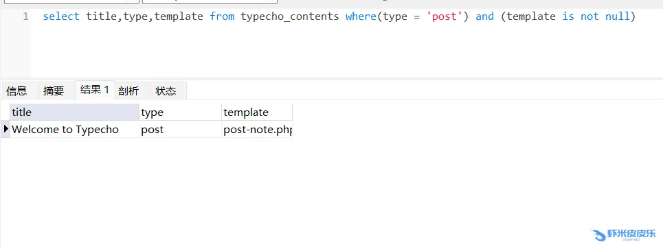
Task: Click the 虾米皮皮乐 watermark logo
Action: pos(624,235)
